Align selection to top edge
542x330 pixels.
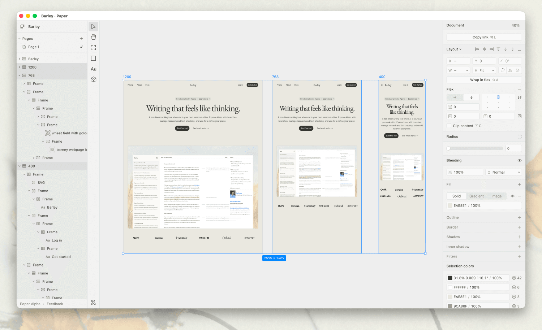point(498,49)
